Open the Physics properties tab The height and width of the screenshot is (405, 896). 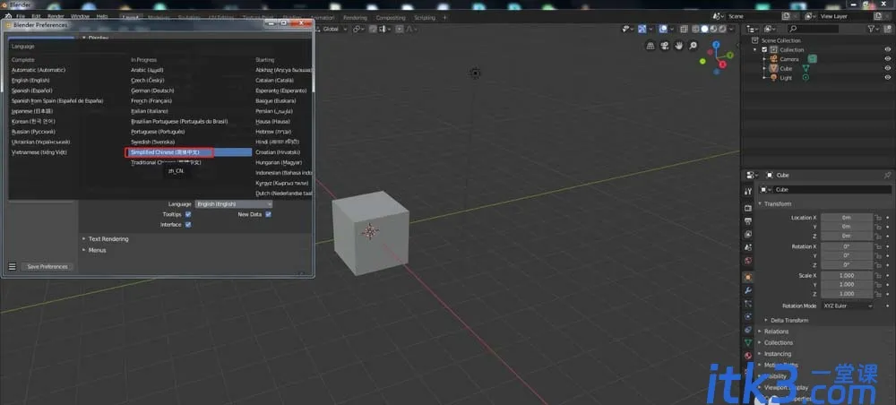point(748,316)
